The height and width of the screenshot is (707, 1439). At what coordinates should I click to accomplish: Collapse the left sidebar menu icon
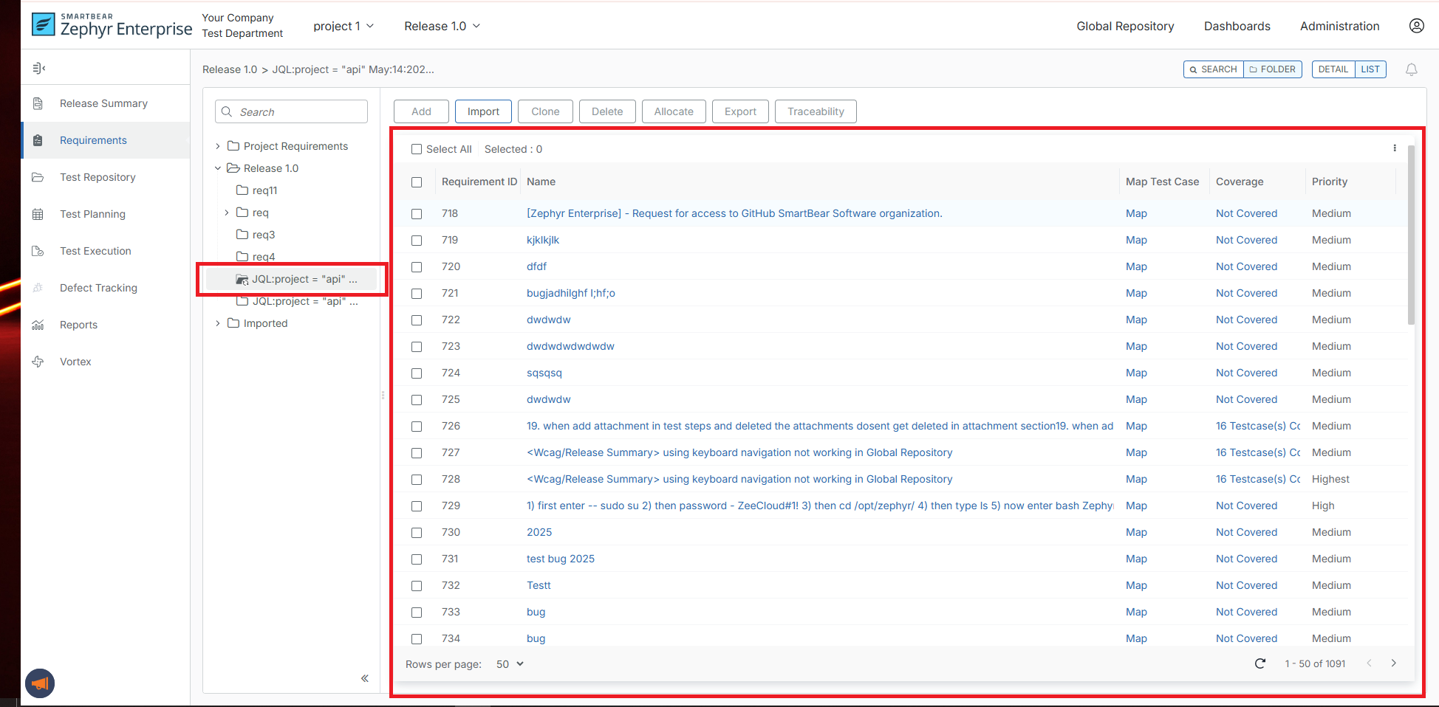39,69
